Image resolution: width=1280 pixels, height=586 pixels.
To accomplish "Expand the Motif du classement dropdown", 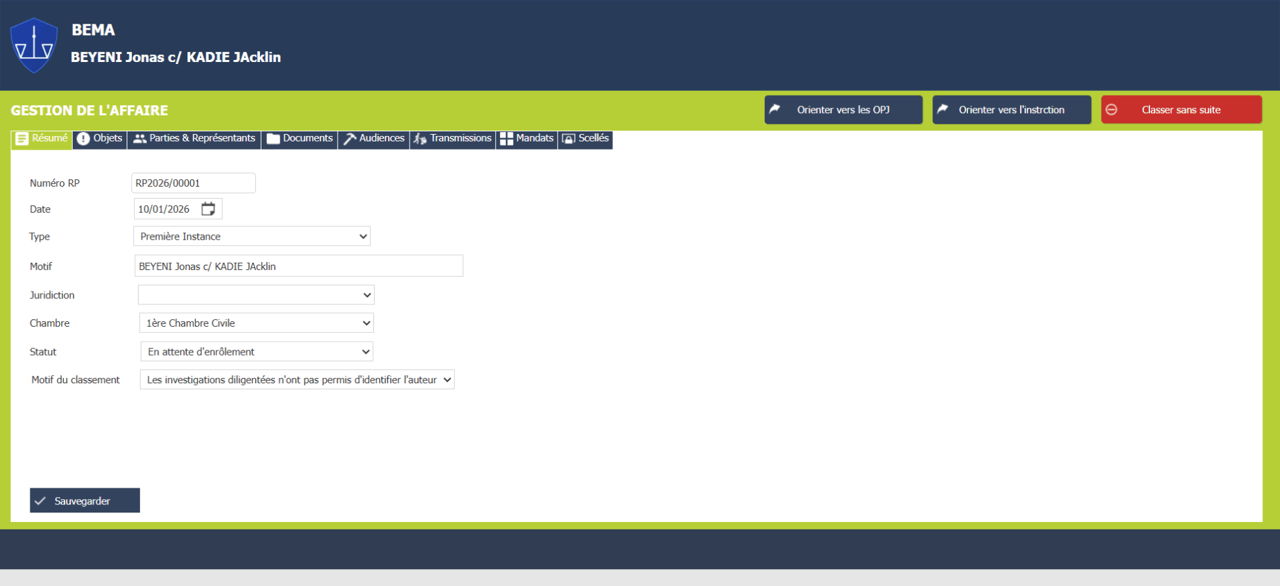I will [x=297, y=380].
